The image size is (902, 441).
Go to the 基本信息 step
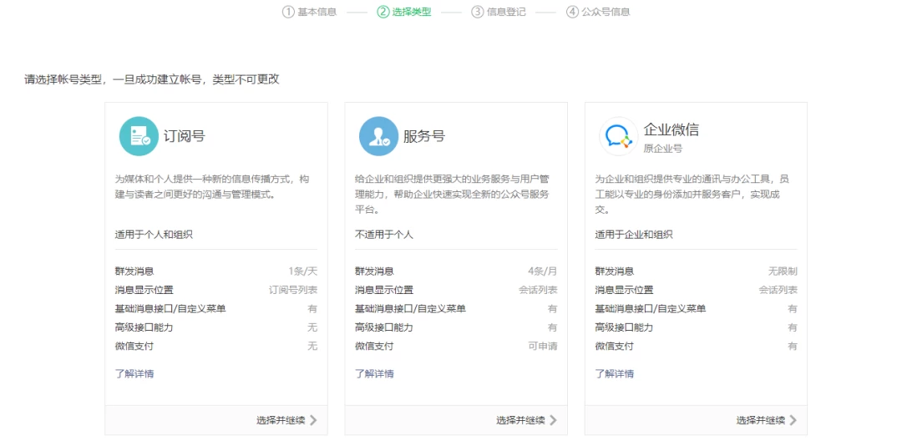pyautogui.click(x=317, y=12)
